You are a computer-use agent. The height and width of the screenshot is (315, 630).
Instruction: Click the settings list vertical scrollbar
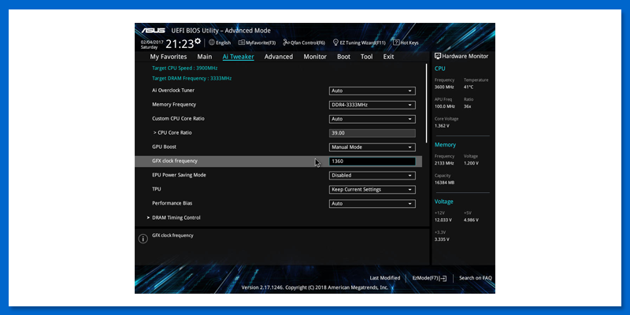click(427, 102)
